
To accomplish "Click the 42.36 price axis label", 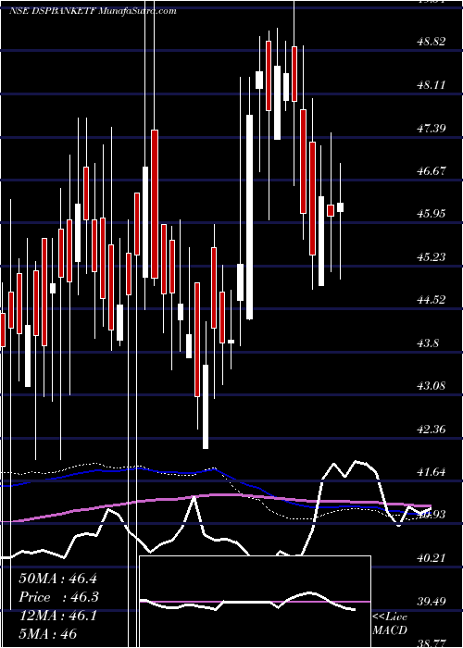I will coord(432,429).
